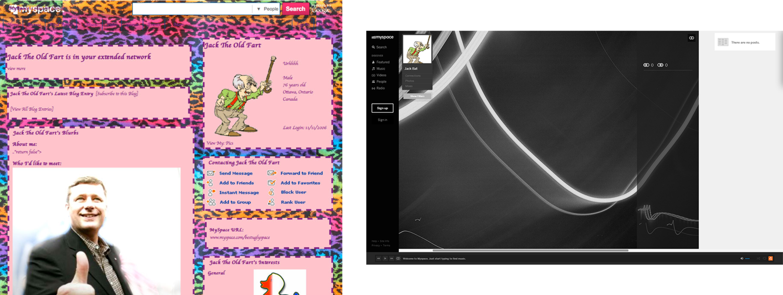Click the connect rings icon at cover top-right
This screenshot has width=783, height=295.
point(691,38)
